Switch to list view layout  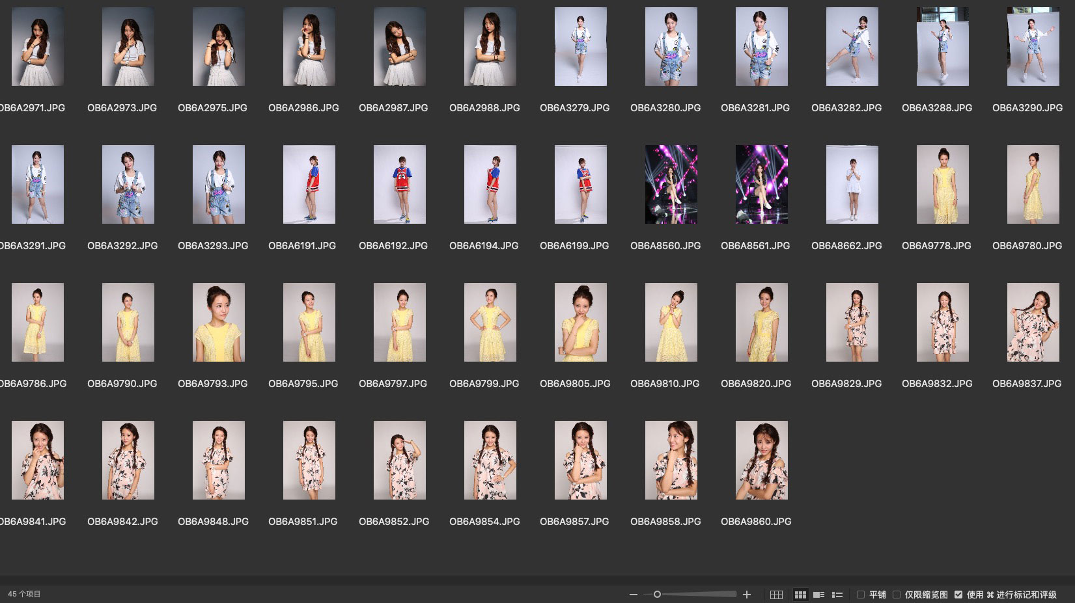(837, 595)
